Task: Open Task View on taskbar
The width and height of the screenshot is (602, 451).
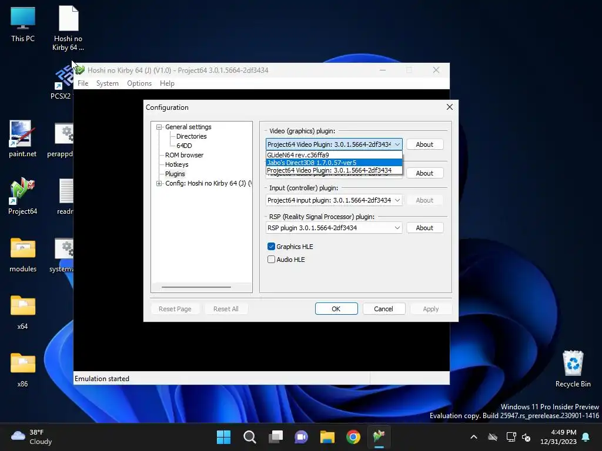Action: (x=275, y=437)
